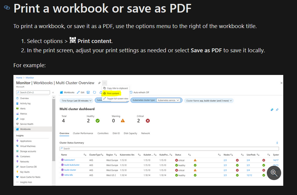297x195 pixels.
Task: Select Workbooks in the sidebar
Action: tap(33, 129)
